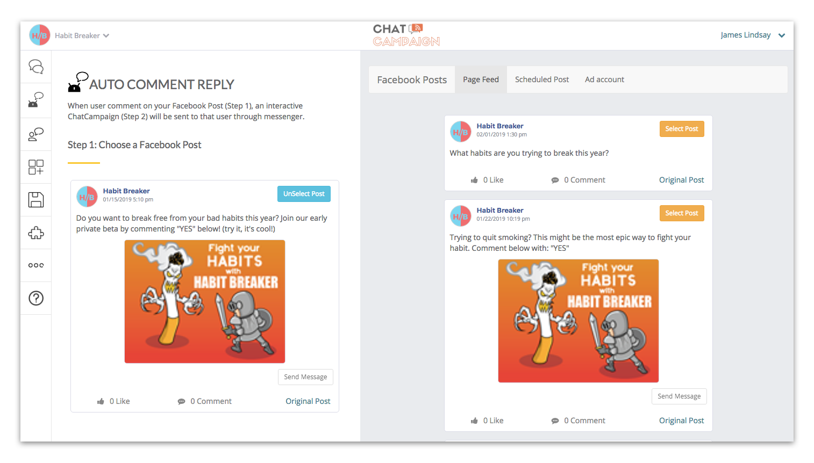The width and height of the screenshot is (814, 463).
Task: Click the '02/01/2019 1:30 pm' timestamp
Action: pos(502,135)
